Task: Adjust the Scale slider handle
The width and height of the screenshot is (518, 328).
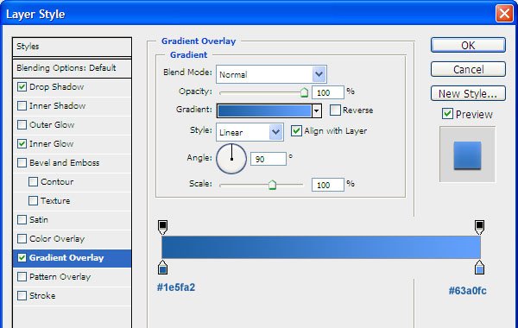Action: click(272, 185)
